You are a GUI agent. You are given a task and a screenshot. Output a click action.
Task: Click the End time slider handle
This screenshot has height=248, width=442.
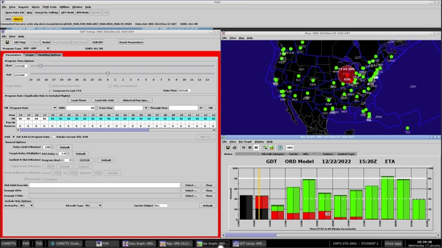(x=107, y=73)
